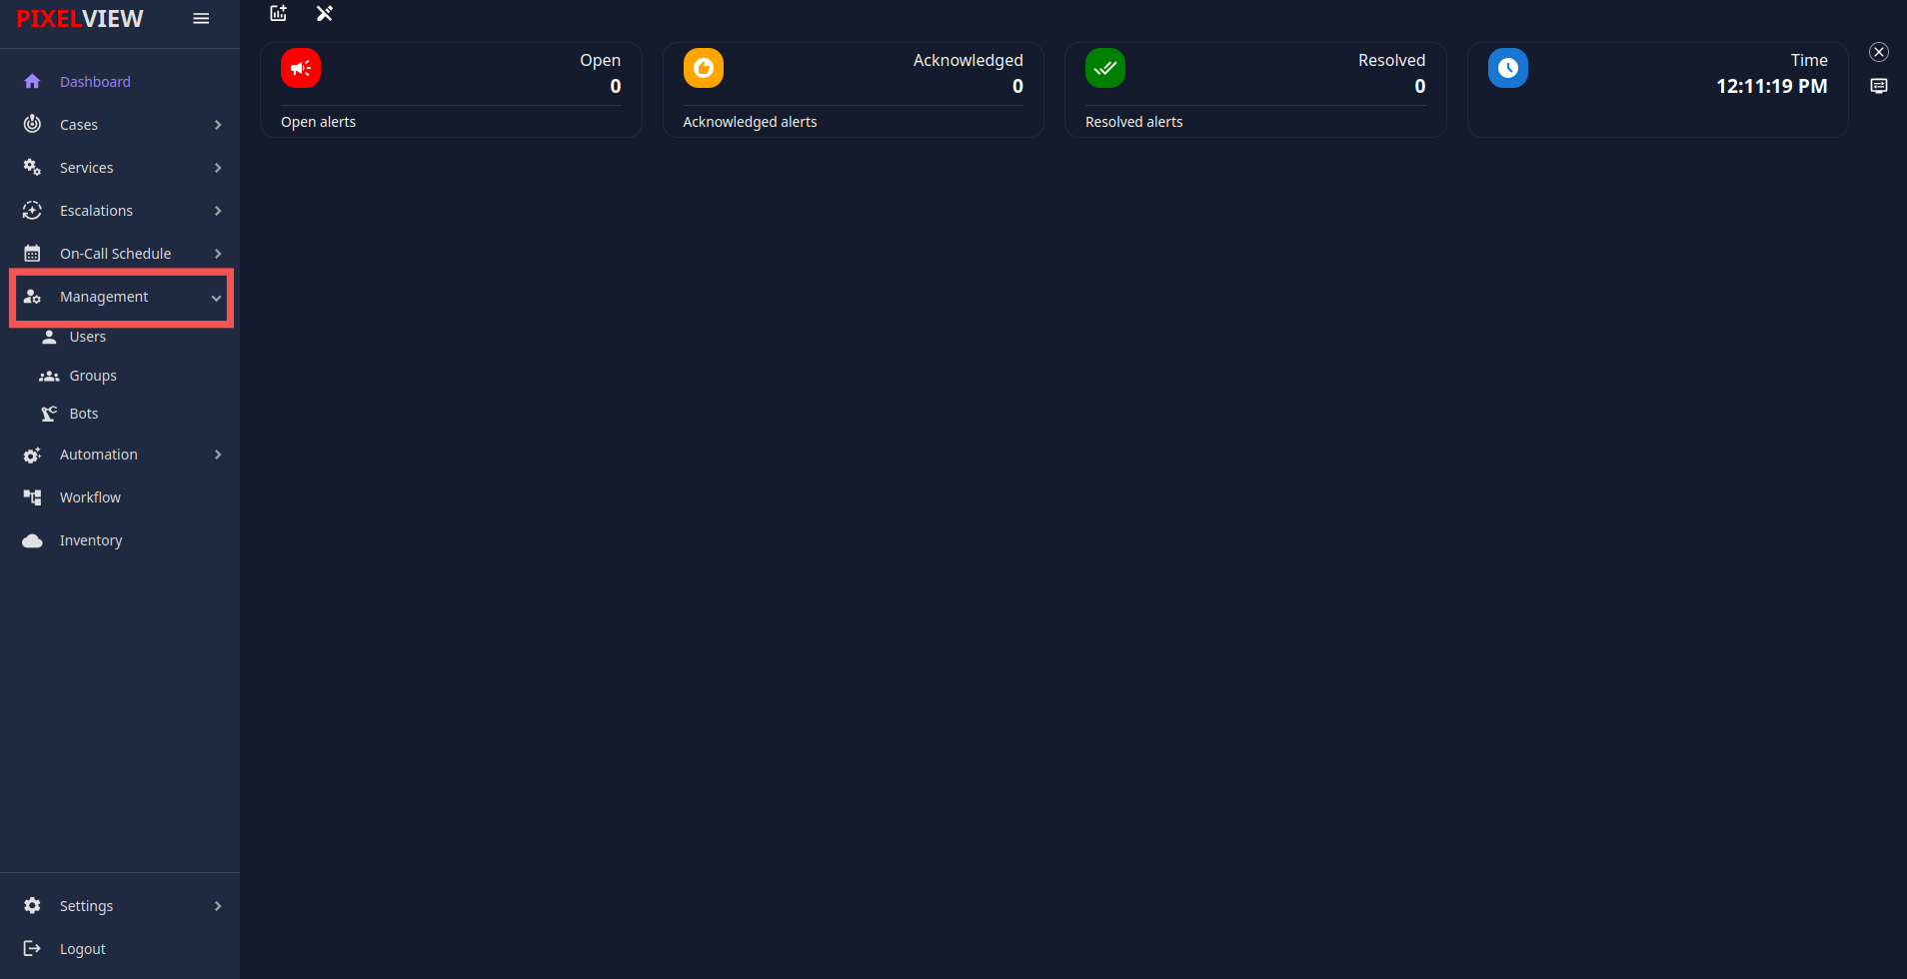Click the Inventory cloud icon

[x=32, y=540]
